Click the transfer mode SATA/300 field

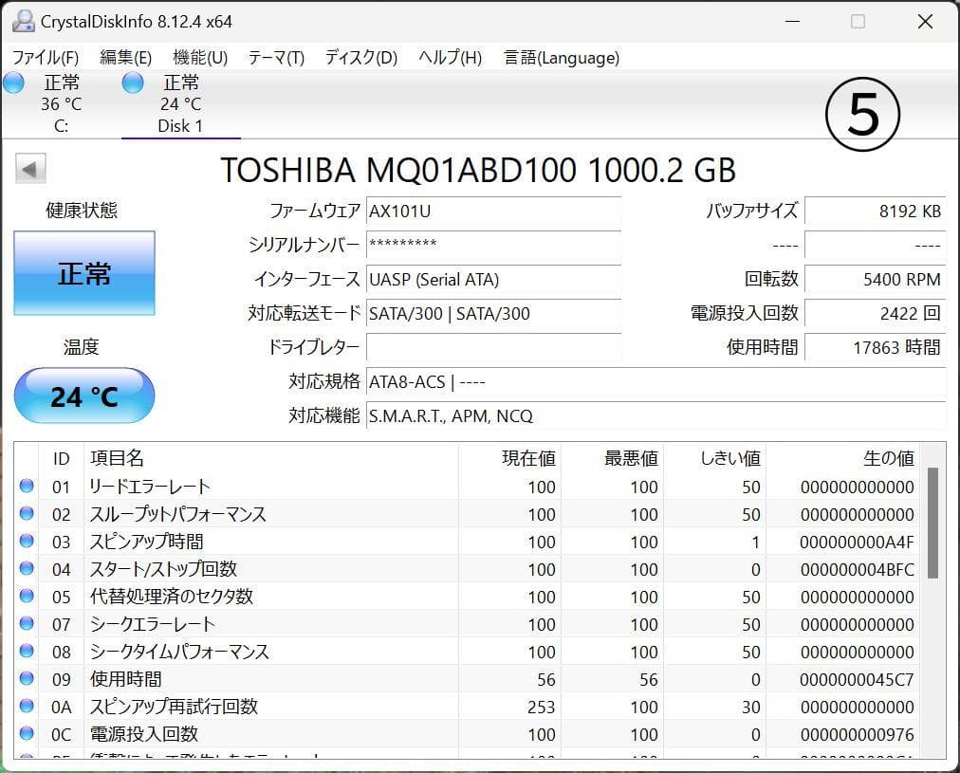493,313
